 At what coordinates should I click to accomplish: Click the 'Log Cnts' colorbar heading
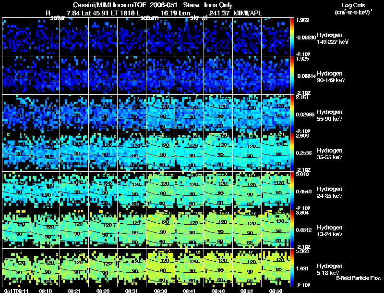tap(353, 5)
